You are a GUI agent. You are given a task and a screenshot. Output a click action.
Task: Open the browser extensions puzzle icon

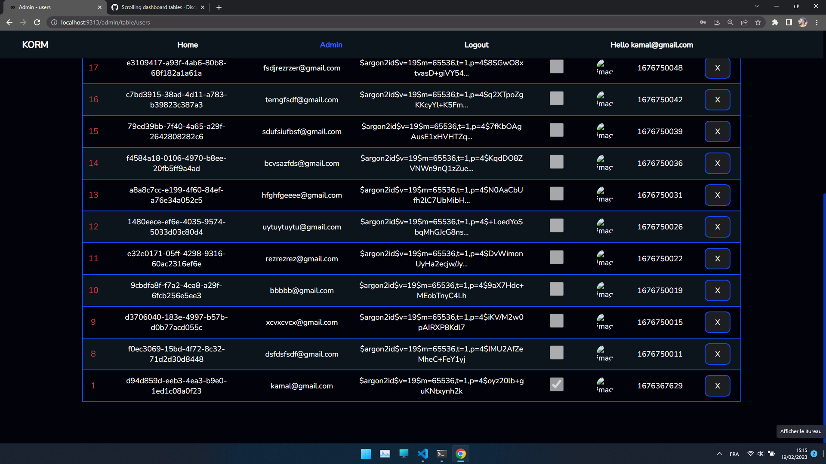coord(775,22)
